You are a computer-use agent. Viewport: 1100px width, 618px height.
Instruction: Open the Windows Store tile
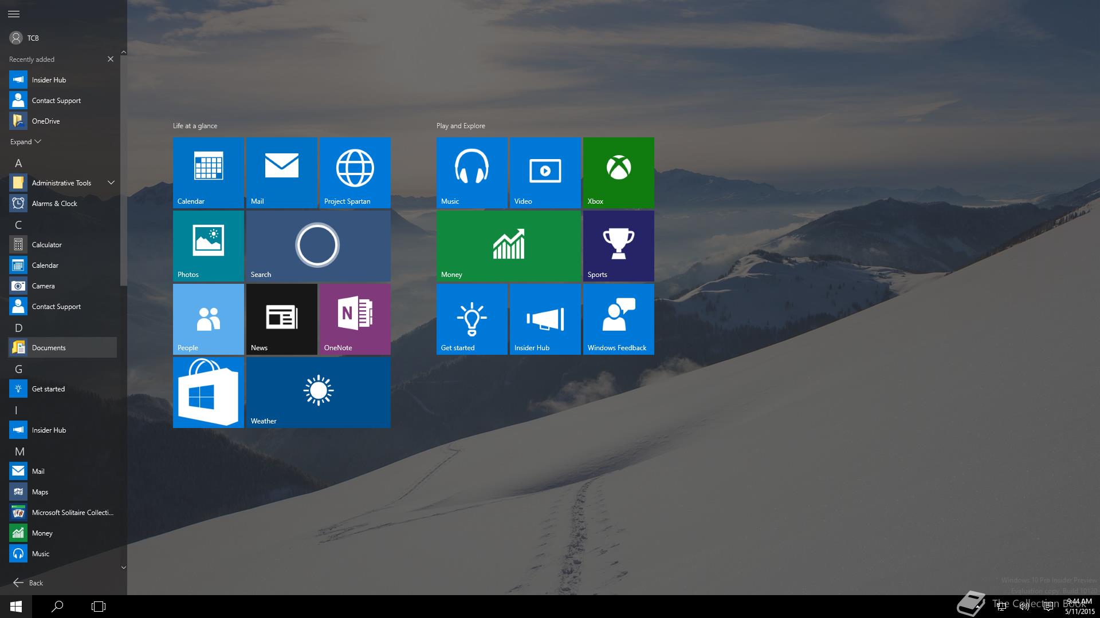pos(208,392)
